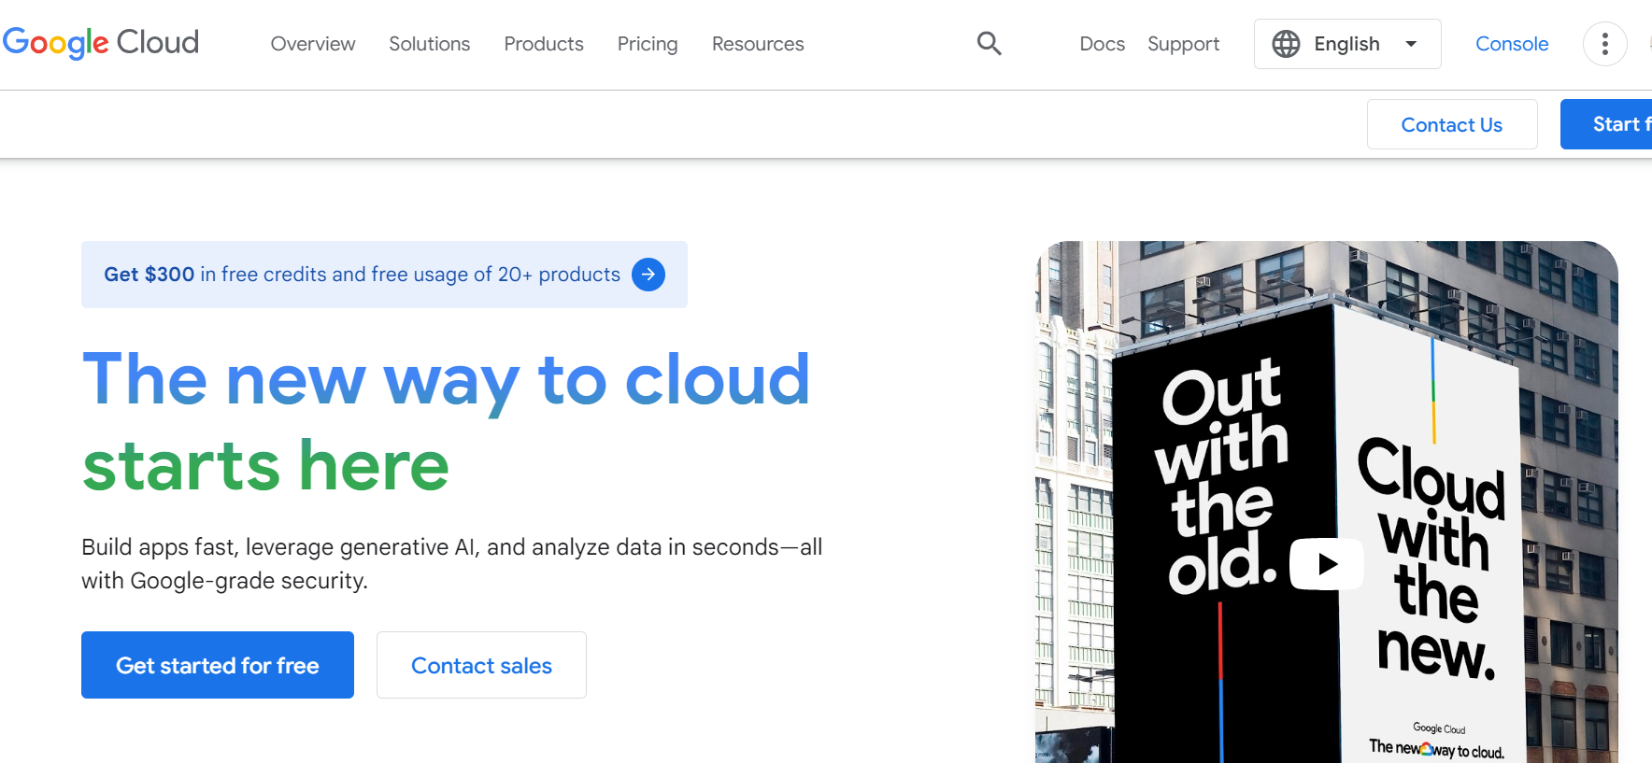This screenshot has height=763, width=1652.
Task: Play the video on the billboard
Action: [1326, 564]
